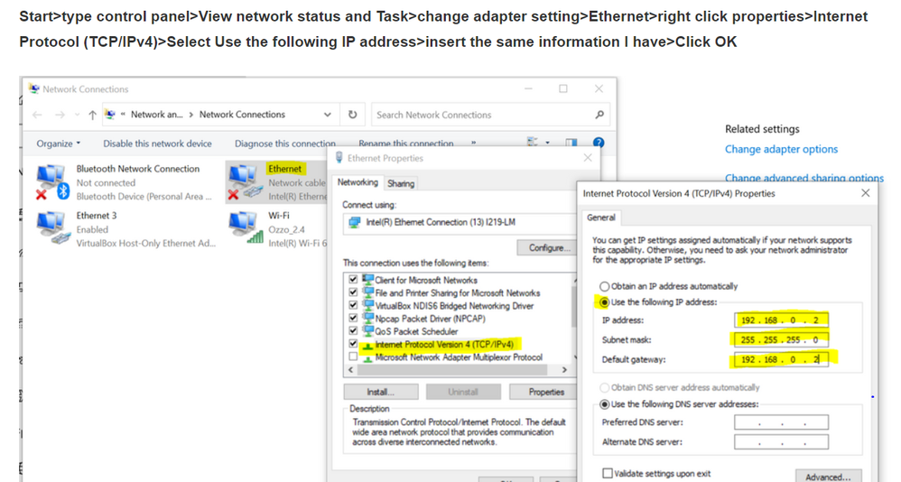Select Obtain an IP address automatically
901x482 pixels.
pyautogui.click(x=605, y=286)
